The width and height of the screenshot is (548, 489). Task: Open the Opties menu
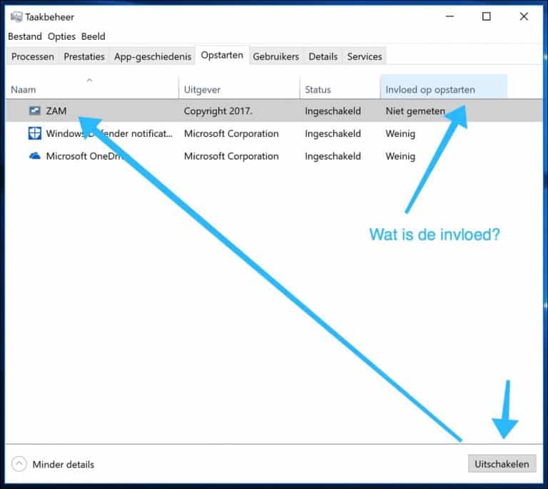[61, 36]
